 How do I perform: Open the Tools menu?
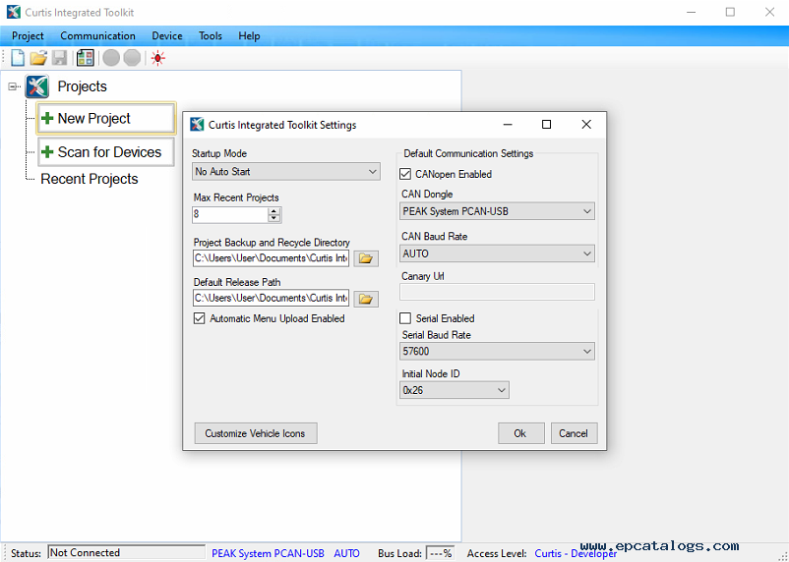tap(211, 35)
